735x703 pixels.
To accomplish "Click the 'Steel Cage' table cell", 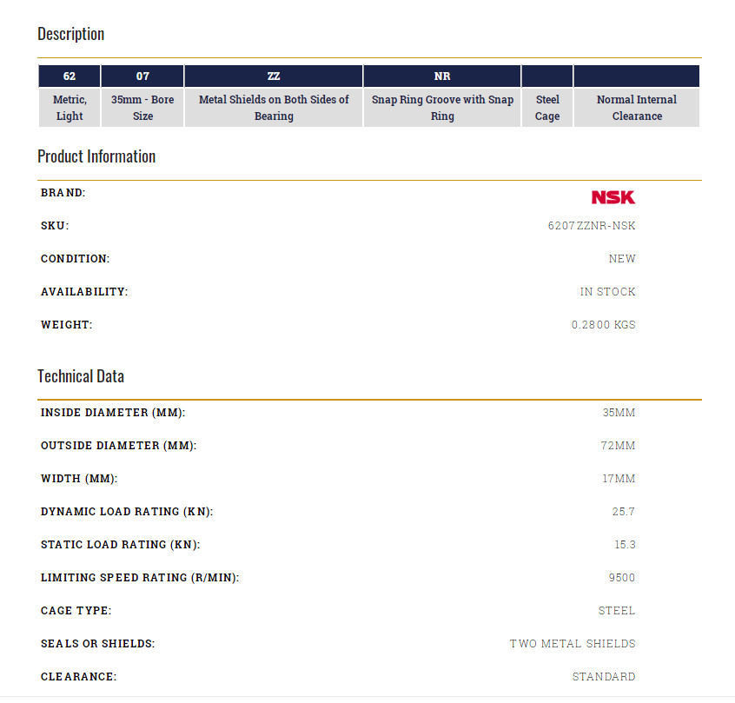I will tap(547, 108).
